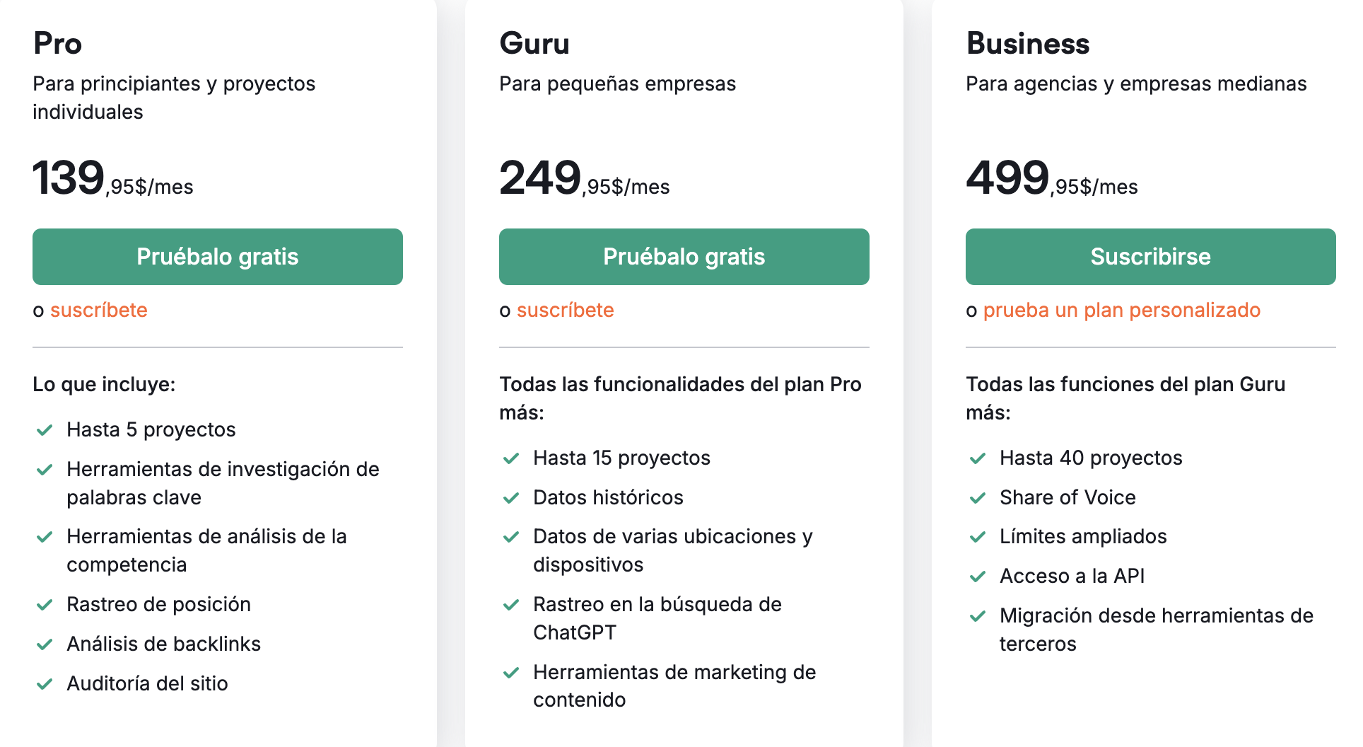
Task: Click the Guru plan heading
Action: 534,43
